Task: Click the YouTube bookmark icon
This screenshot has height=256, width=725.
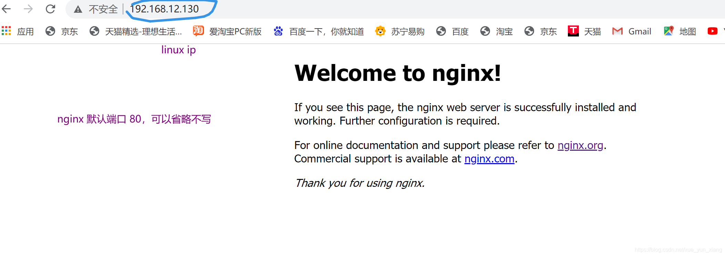Action: pyautogui.click(x=712, y=31)
